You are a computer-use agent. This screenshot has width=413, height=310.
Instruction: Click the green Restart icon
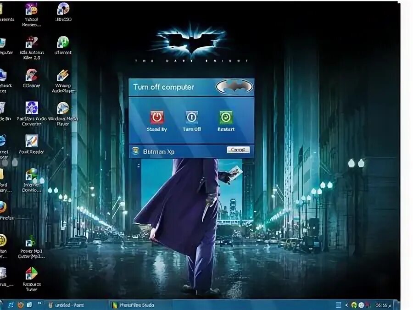pyautogui.click(x=226, y=117)
